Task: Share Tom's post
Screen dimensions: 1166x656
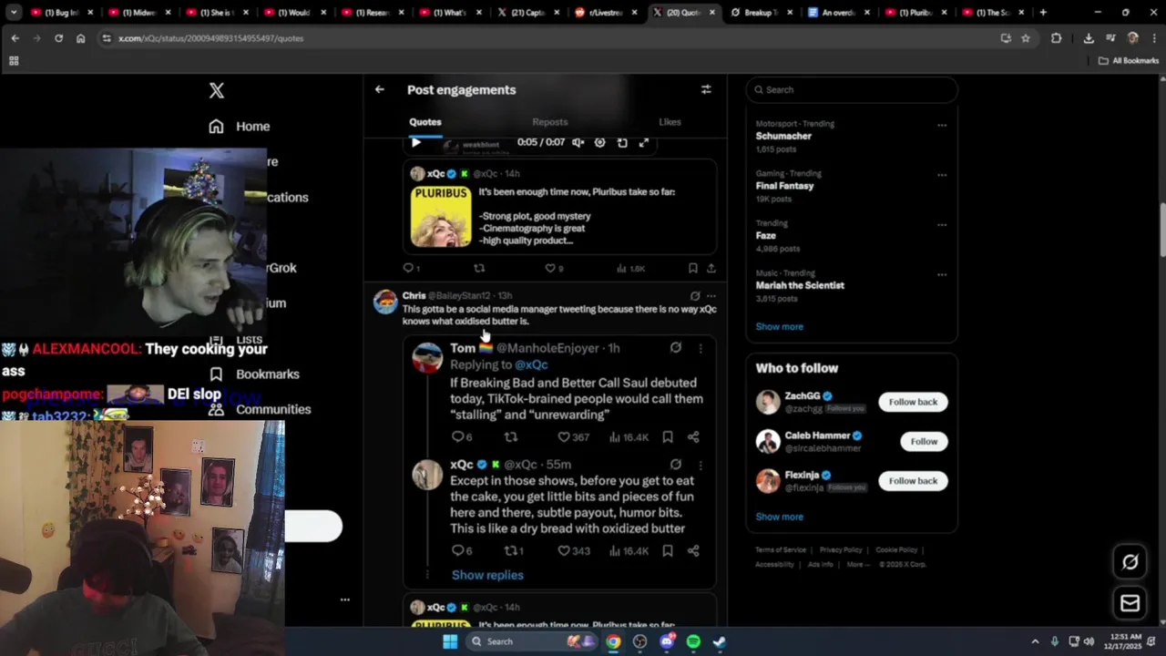Action: coord(693,437)
